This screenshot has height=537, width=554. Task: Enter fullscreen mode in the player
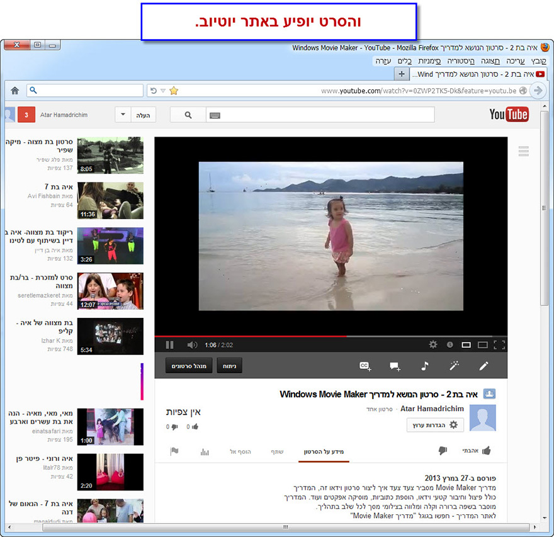pos(499,345)
